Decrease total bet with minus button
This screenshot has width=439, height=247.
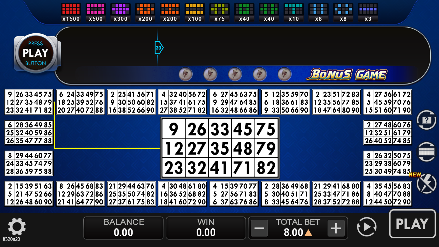[259, 228]
